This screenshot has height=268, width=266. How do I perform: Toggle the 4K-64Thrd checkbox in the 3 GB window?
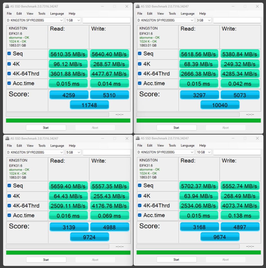pyautogui.click(x=140, y=74)
